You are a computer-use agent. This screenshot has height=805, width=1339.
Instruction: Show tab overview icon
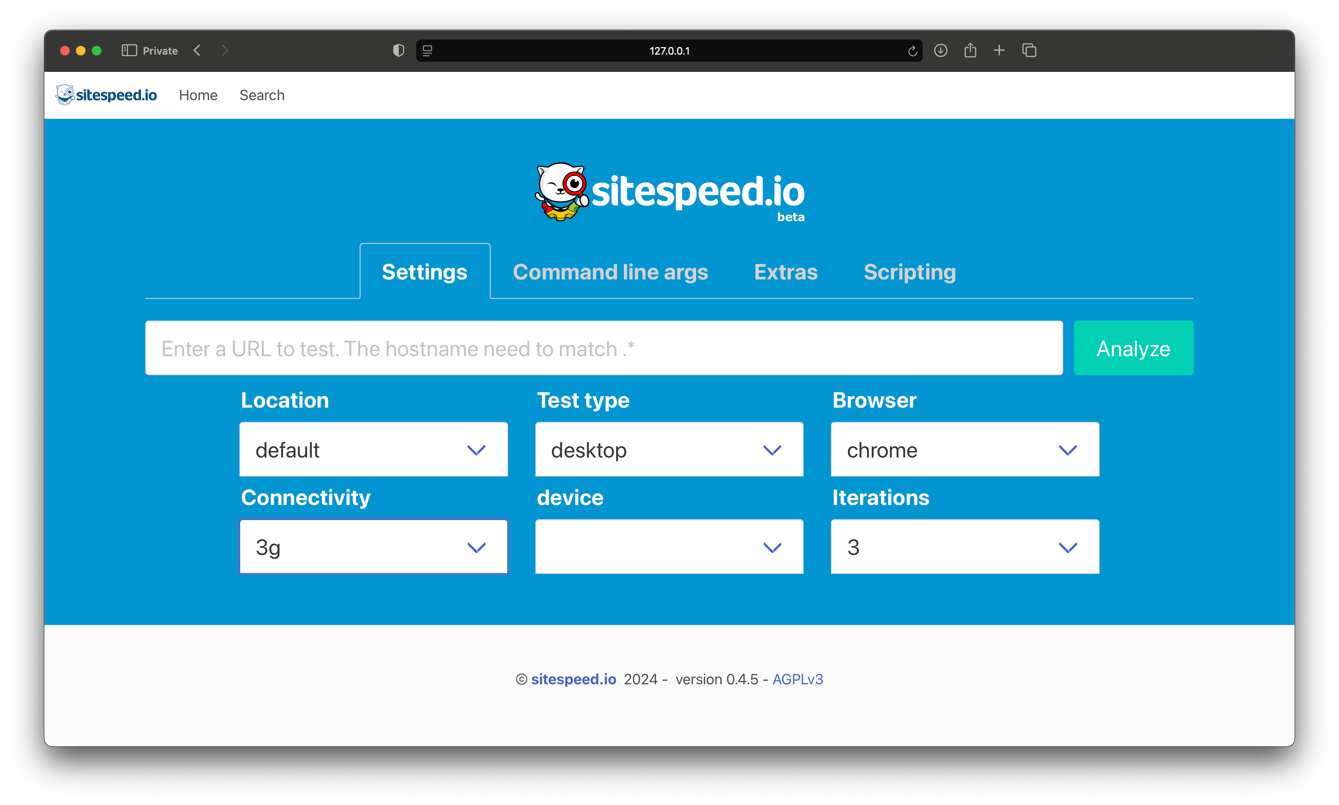1029,50
